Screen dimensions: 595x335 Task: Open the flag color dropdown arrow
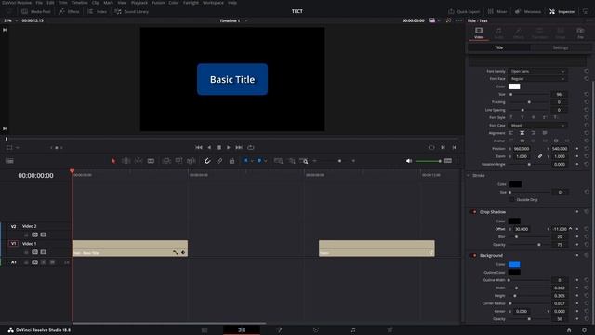point(252,161)
